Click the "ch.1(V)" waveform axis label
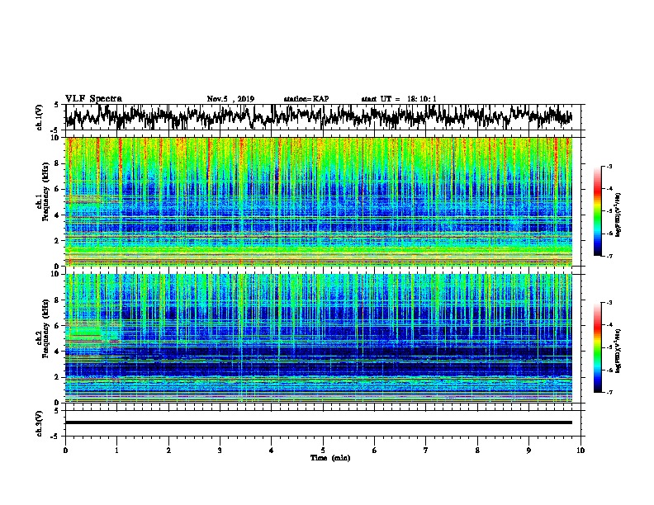Viewport: 654px width, 505px height. coord(40,117)
